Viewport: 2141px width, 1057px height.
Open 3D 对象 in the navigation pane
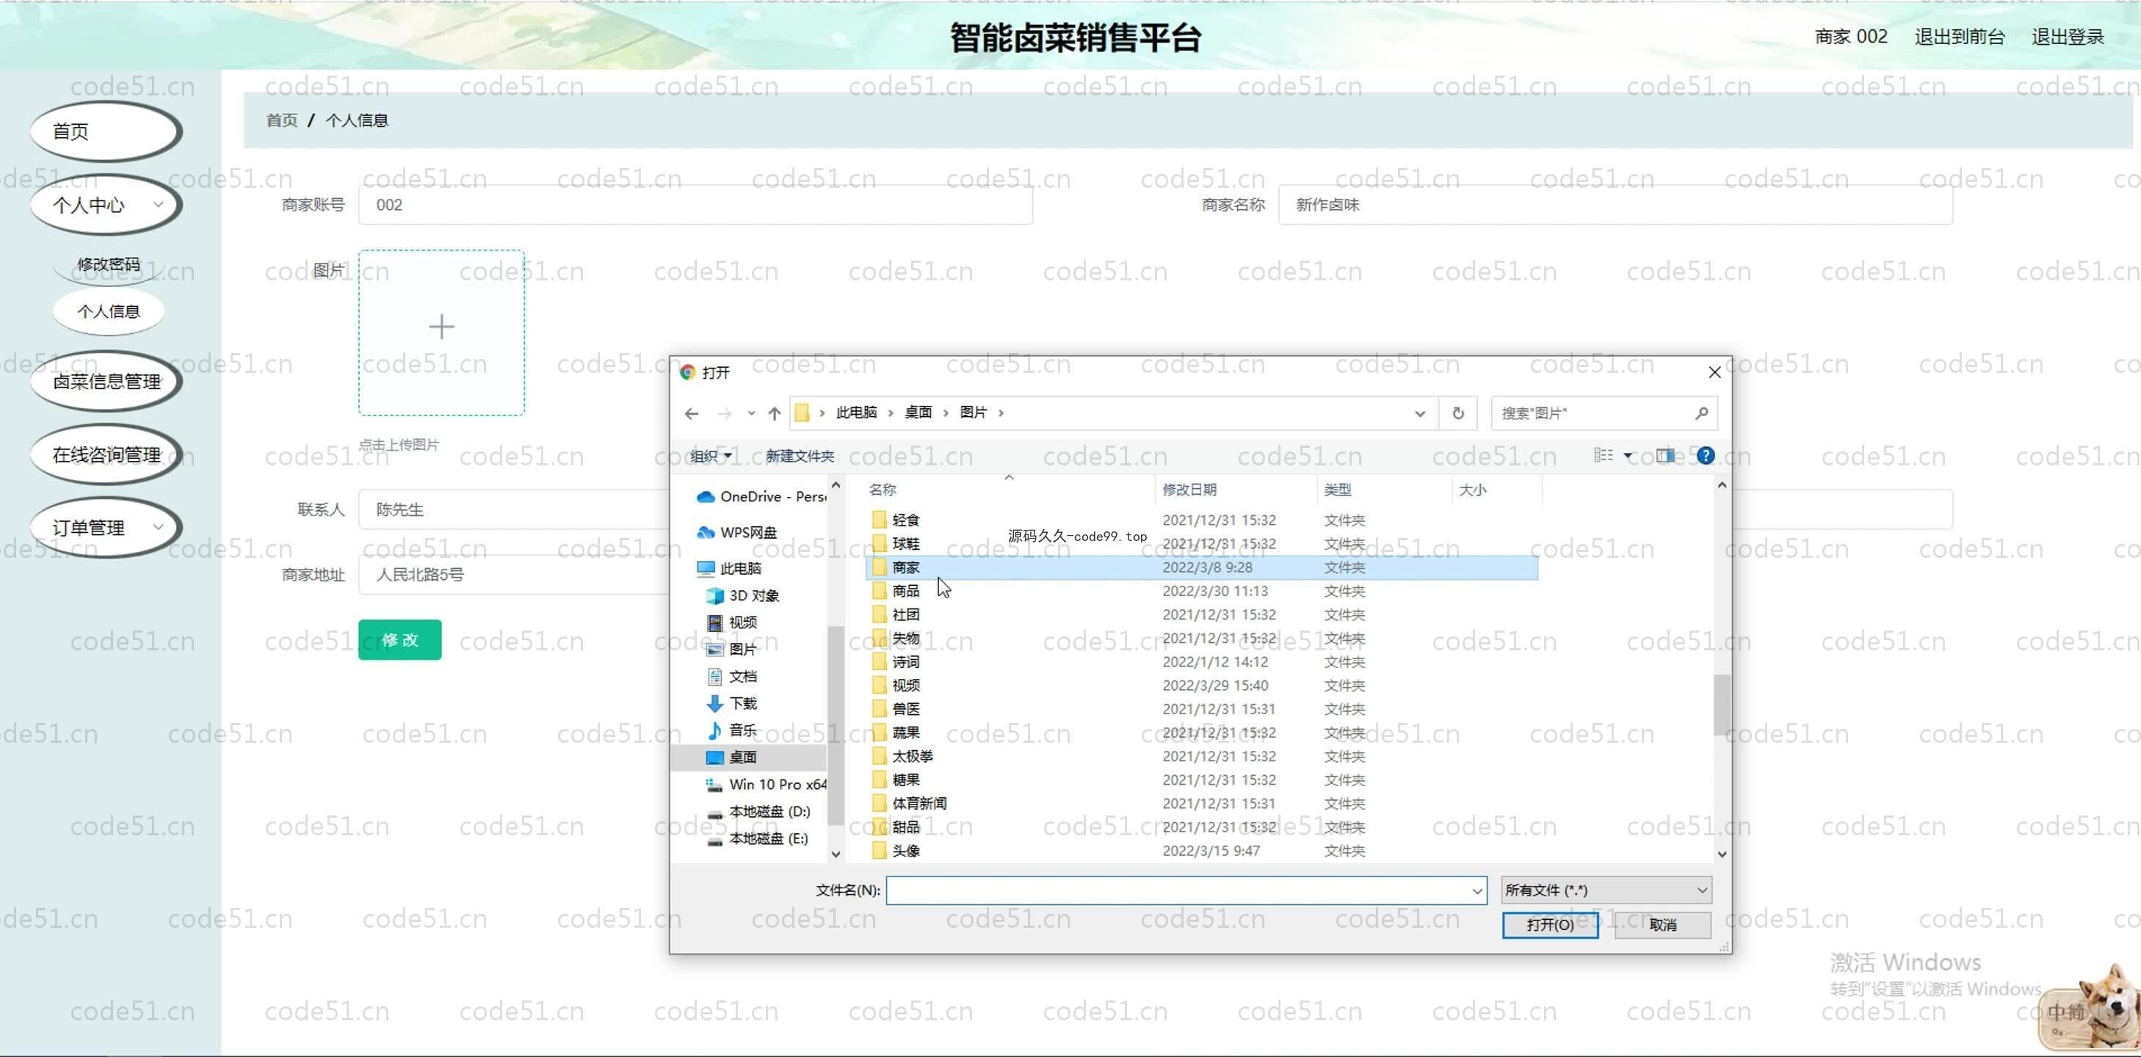tap(742, 596)
